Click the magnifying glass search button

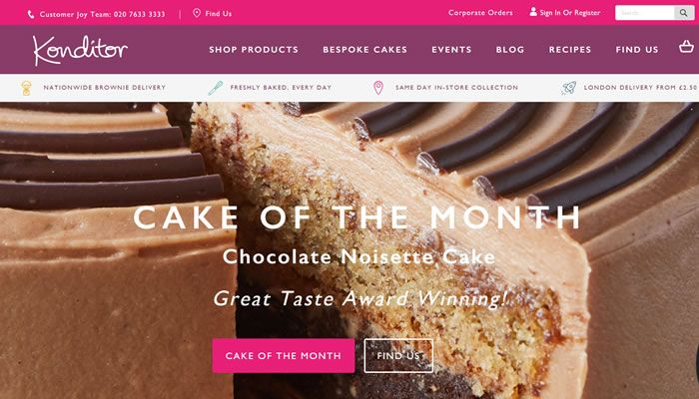[684, 13]
